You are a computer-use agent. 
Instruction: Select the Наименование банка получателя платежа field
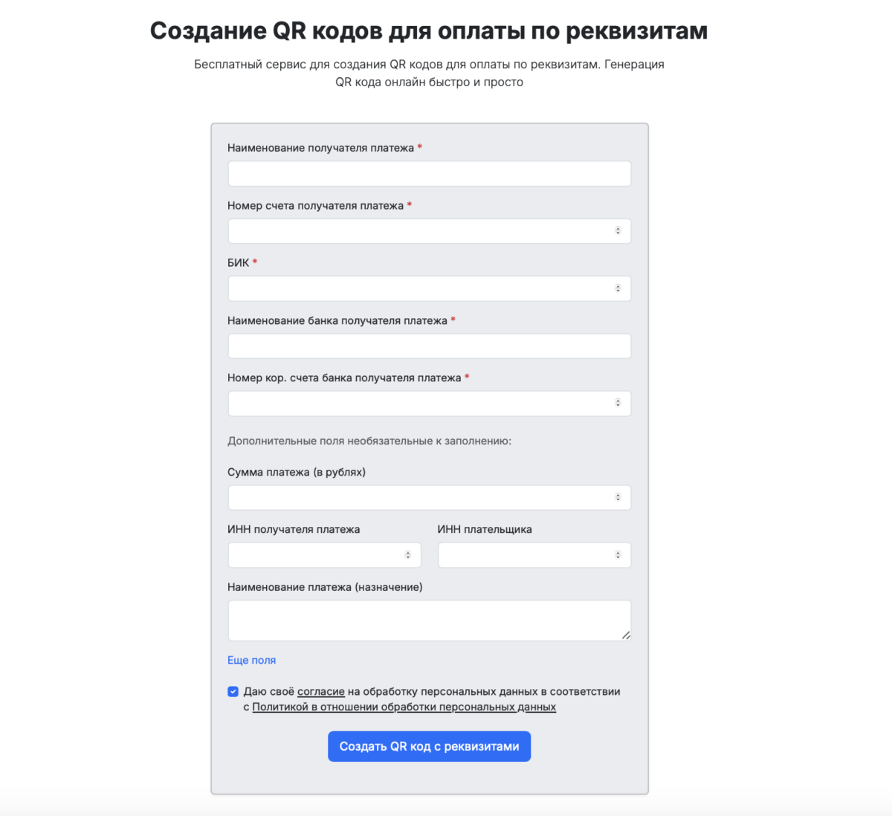tap(429, 346)
